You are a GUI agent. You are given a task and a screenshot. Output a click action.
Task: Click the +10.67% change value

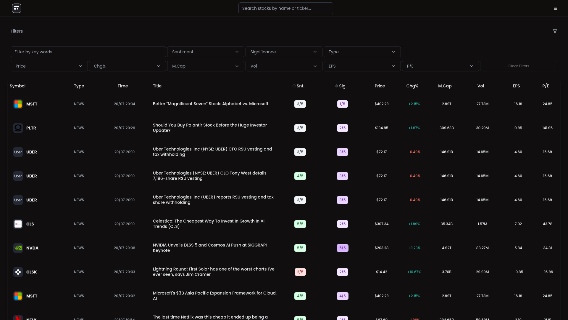point(414,272)
